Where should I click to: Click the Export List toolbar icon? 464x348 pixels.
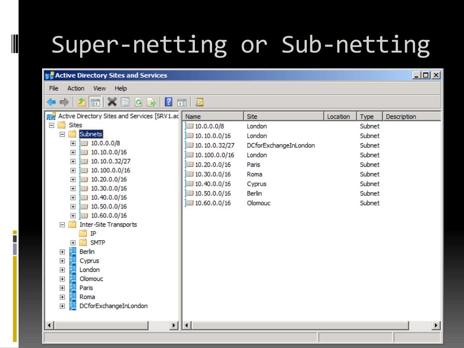[x=151, y=102]
